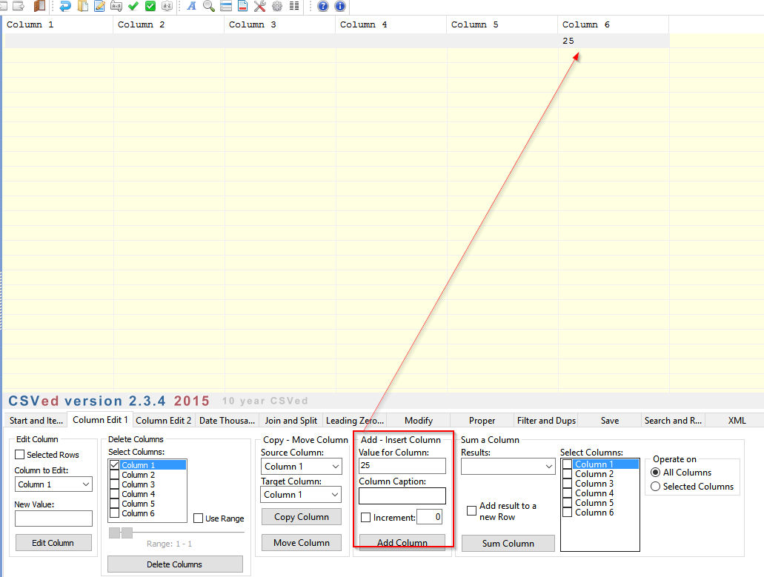The height and width of the screenshot is (577, 764).
Task: Check Column 2 in Sum Select Columns list
Action: pos(567,474)
